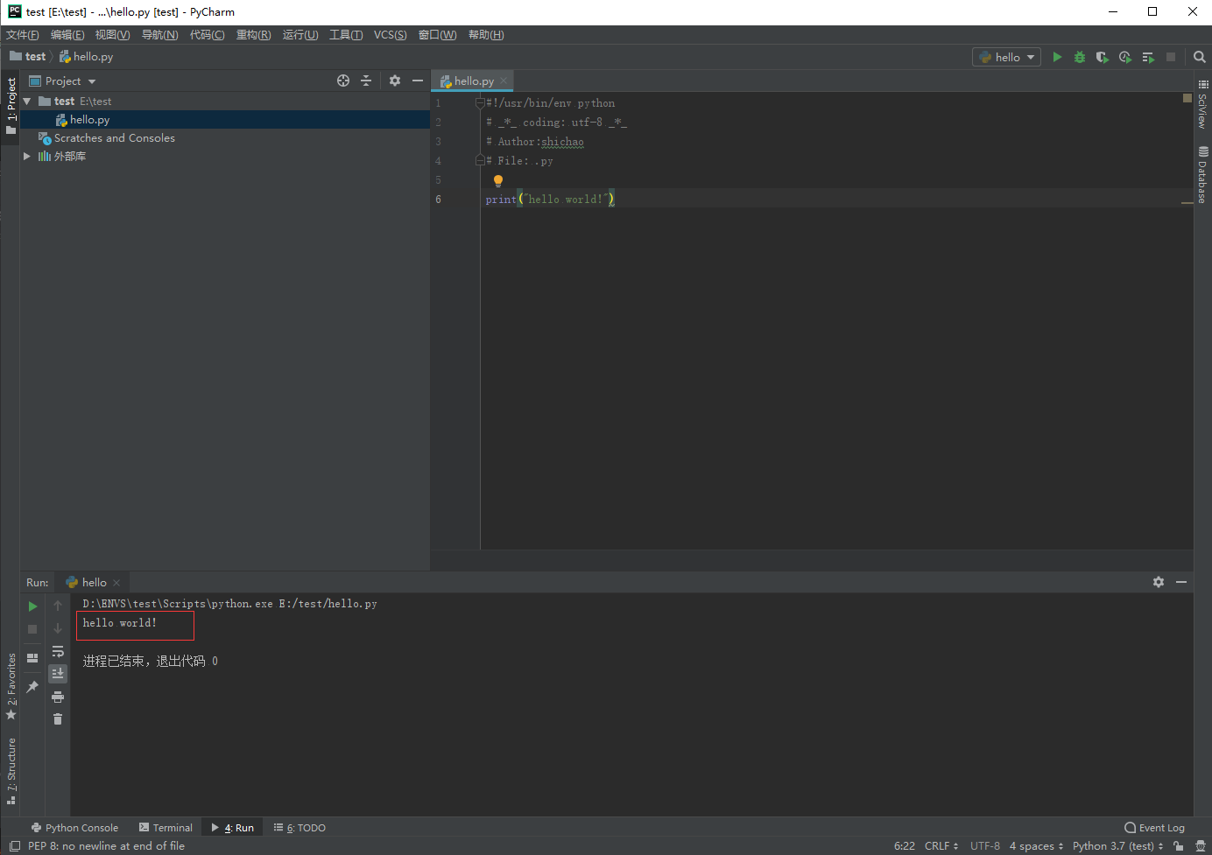Open Run panel gear settings
Viewport: 1212px width, 855px height.
click(x=1159, y=582)
